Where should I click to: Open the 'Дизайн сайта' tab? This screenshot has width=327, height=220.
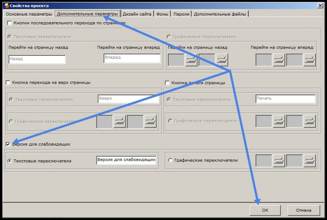(x=137, y=14)
